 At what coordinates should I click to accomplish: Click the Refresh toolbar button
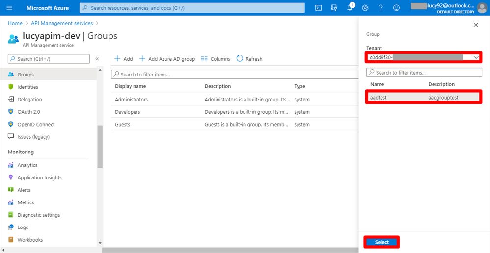(x=249, y=59)
